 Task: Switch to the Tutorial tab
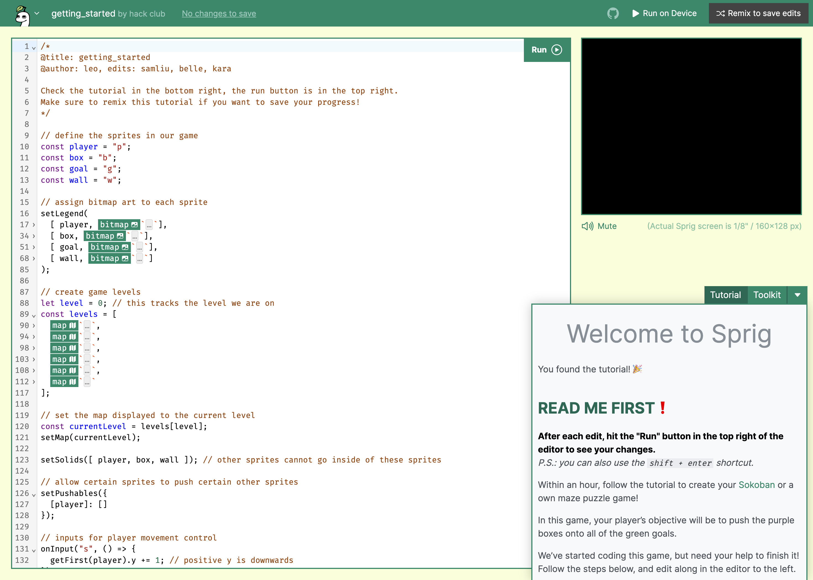coord(725,295)
